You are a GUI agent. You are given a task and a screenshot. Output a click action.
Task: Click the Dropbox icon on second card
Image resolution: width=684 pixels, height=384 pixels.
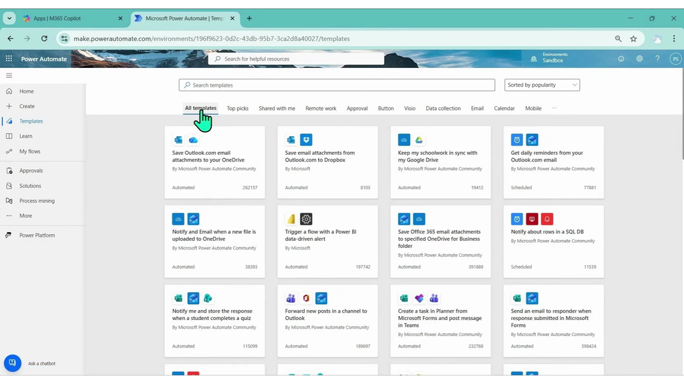(x=306, y=140)
